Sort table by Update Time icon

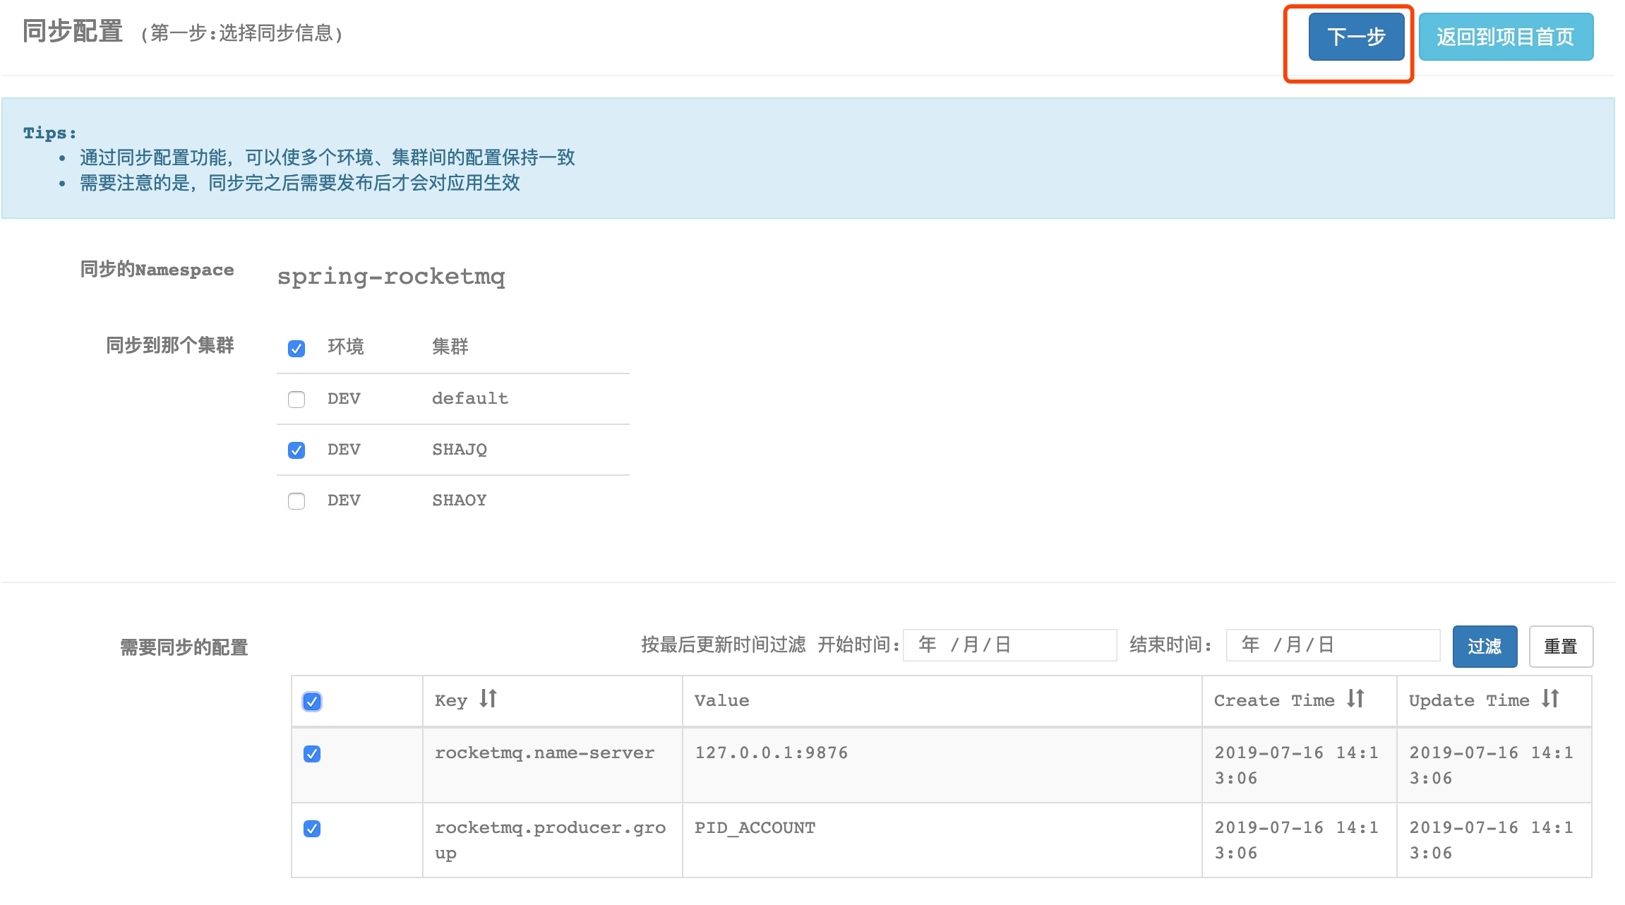(x=1550, y=699)
